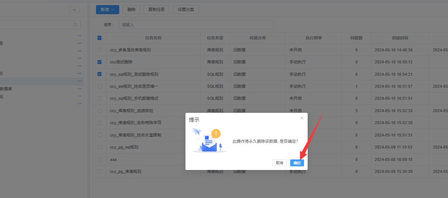
Task: Click creation time 2024-05-08 16:09:15
Action: coord(393,159)
